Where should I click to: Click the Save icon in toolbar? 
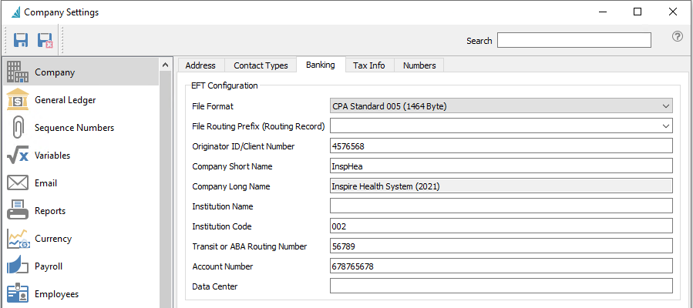pos(21,40)
